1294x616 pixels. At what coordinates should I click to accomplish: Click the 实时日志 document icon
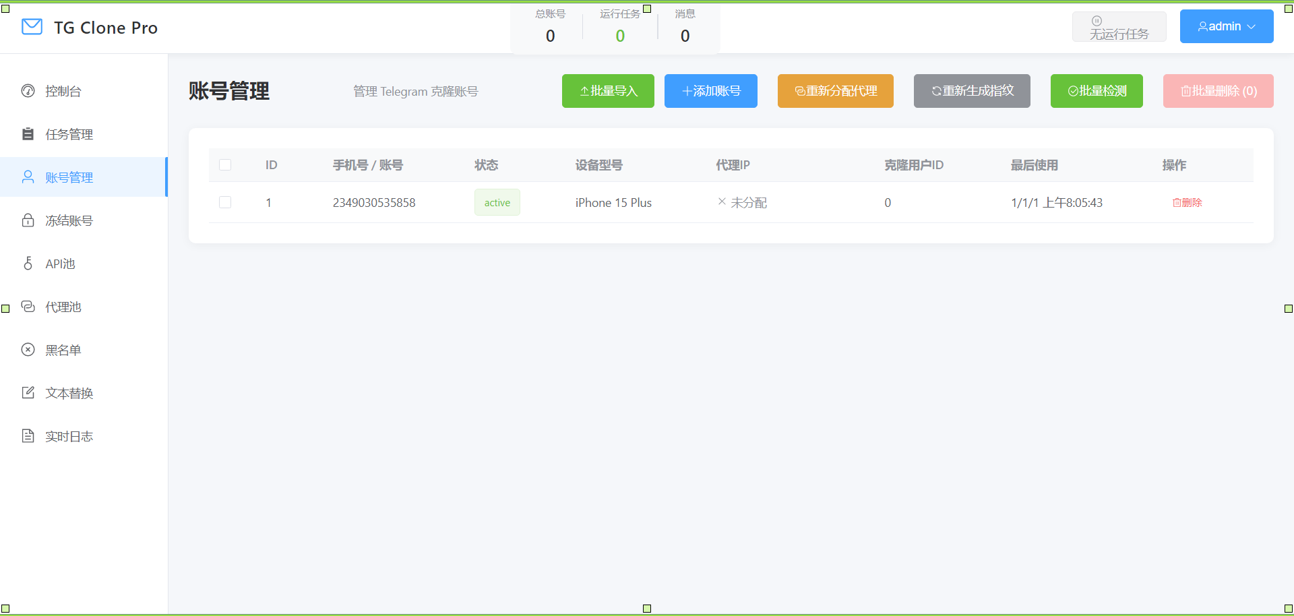[x=28, y=436]
